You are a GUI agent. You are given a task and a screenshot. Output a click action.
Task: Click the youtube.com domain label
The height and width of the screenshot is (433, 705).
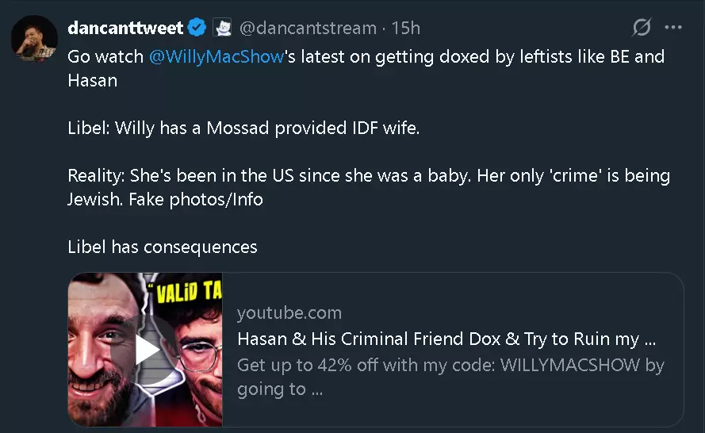[x=289, y=312]
